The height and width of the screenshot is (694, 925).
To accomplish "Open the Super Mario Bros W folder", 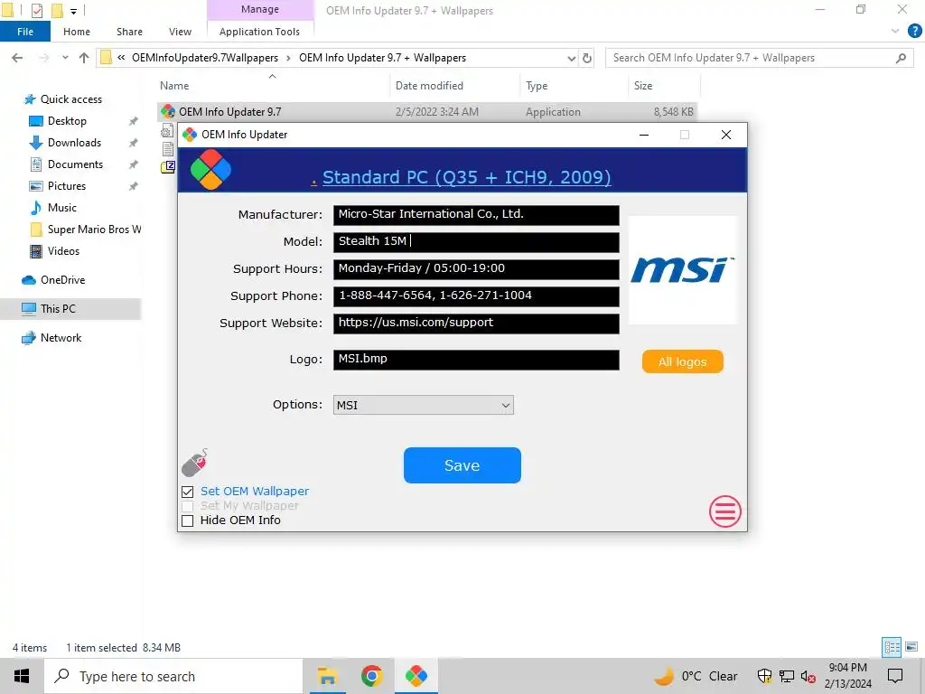I will (x=94, y=230).
